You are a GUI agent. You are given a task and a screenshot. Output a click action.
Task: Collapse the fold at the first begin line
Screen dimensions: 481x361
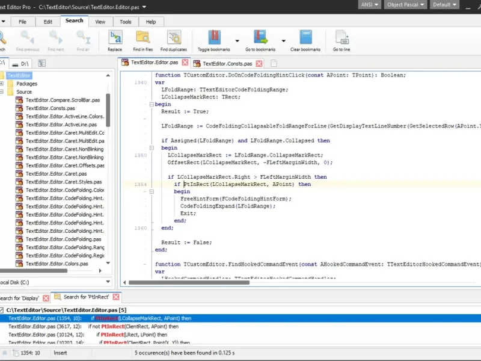(x=152, y=104)
